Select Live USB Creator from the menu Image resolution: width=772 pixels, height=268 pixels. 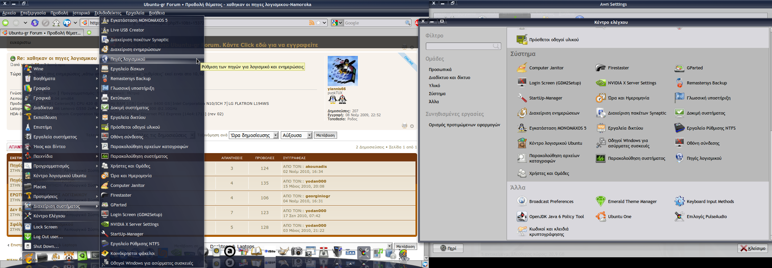pos(152,30)
